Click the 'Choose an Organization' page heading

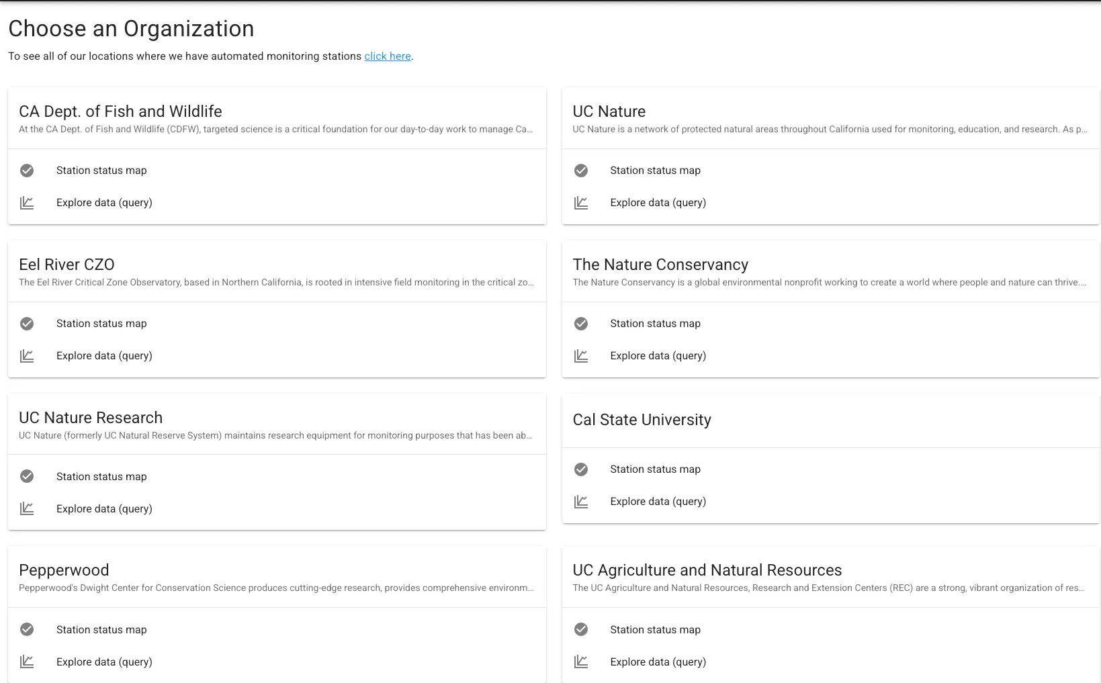(131, 29)
